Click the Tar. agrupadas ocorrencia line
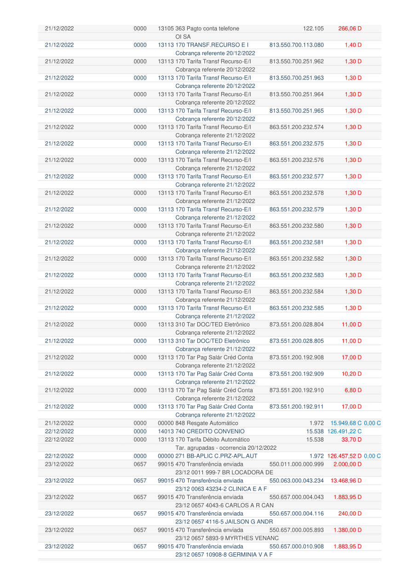 pos(226,448)
